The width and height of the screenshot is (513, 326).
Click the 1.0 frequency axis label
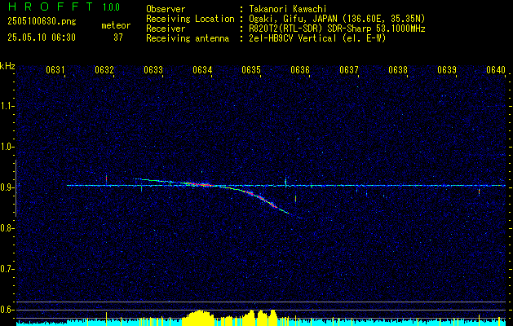coord(6,147)
